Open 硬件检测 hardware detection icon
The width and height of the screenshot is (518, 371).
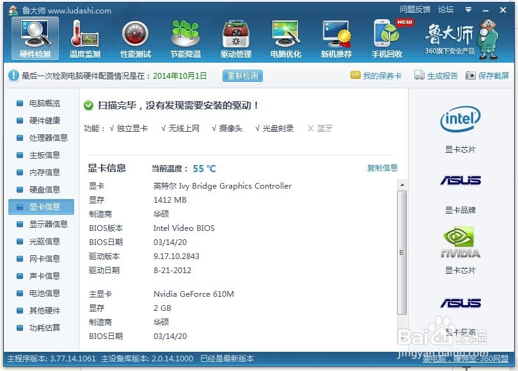(x=35, y=38)
